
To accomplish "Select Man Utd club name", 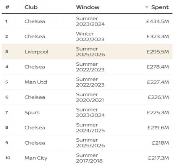I will click(x=36, y=82).
